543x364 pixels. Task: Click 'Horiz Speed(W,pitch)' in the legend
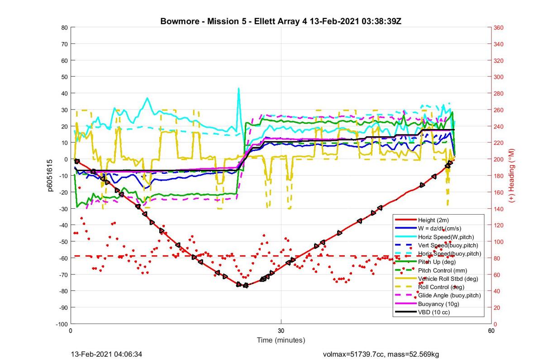click(x=446, y=236)
